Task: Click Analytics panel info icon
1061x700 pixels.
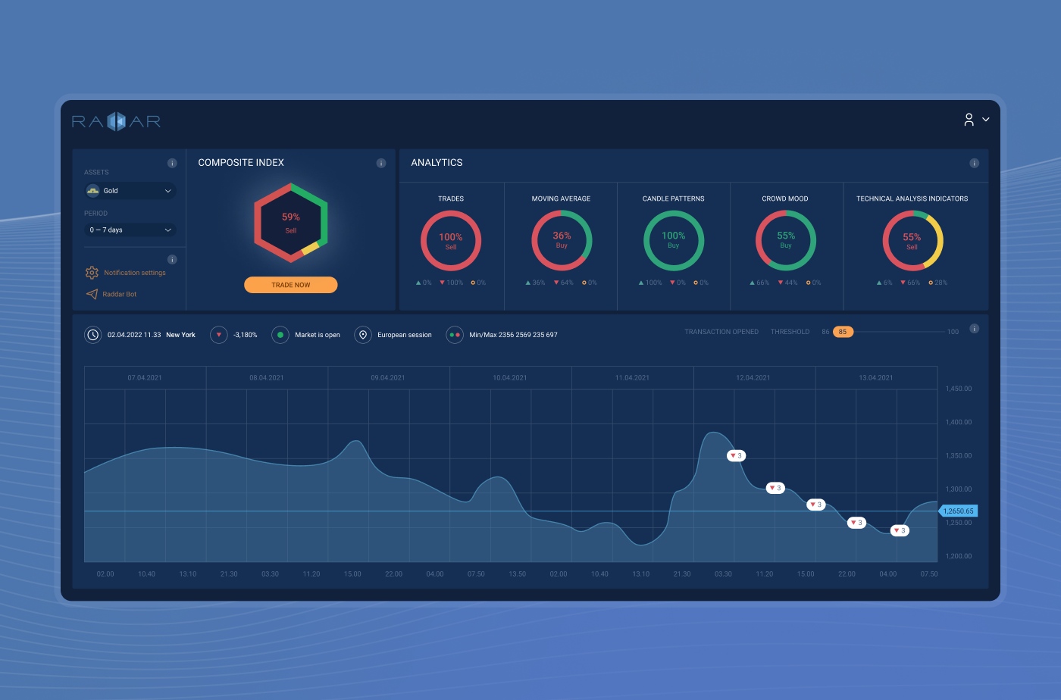Action: click(975, 163)
